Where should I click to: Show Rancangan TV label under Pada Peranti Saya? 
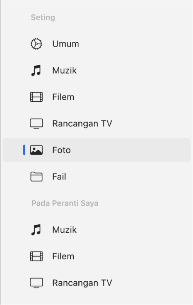[x=82, y=283]
